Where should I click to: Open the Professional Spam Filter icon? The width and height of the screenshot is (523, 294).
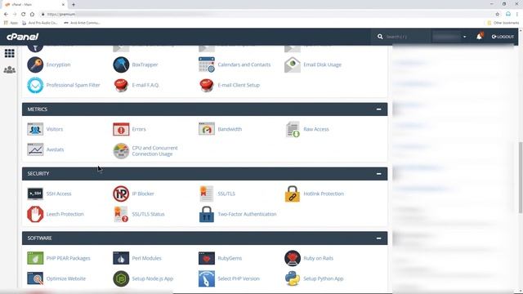pyautogui.click(x=35, y=85)
